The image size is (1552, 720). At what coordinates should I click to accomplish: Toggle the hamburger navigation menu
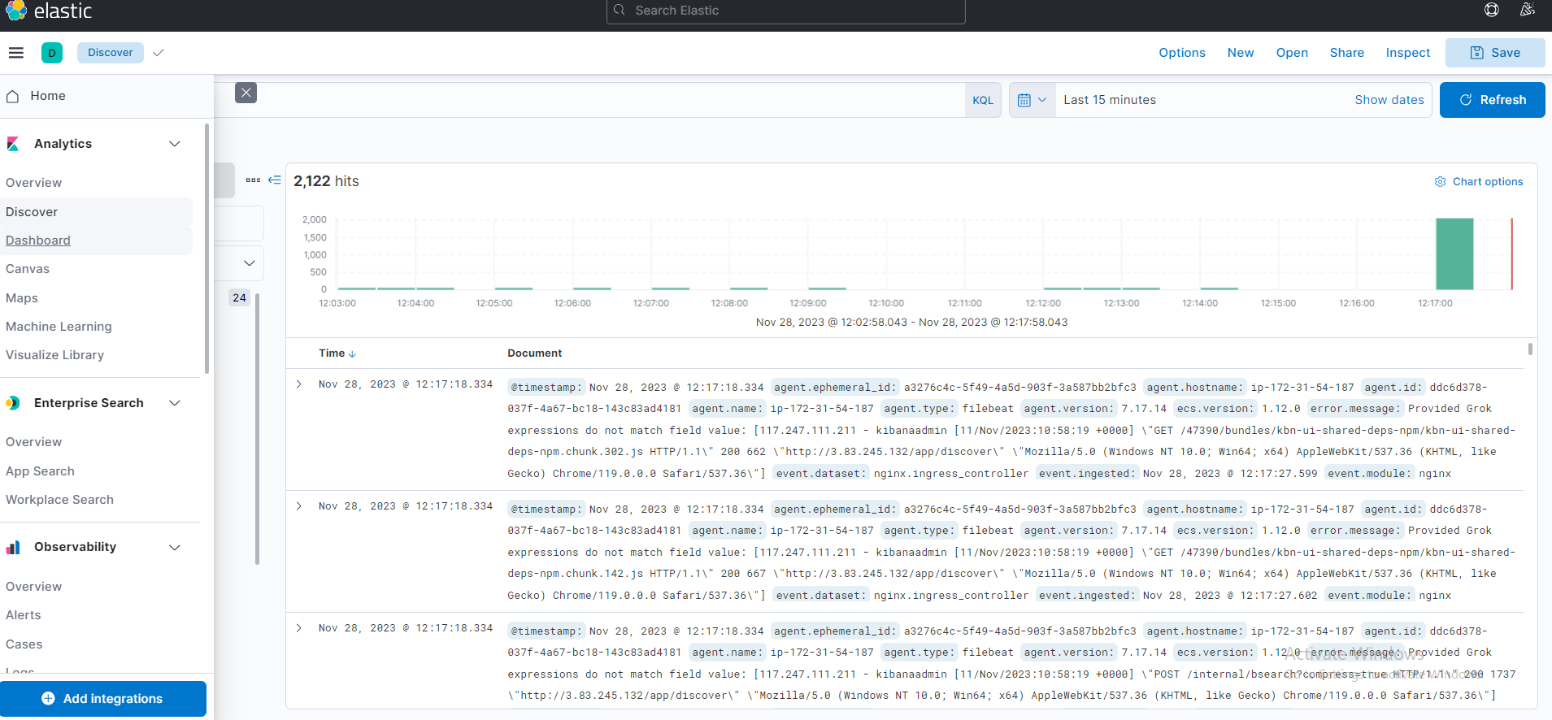(15, 53)
